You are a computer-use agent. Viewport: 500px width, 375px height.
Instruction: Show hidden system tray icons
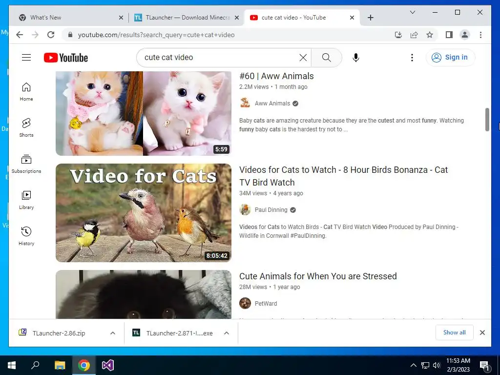point(413,365)
